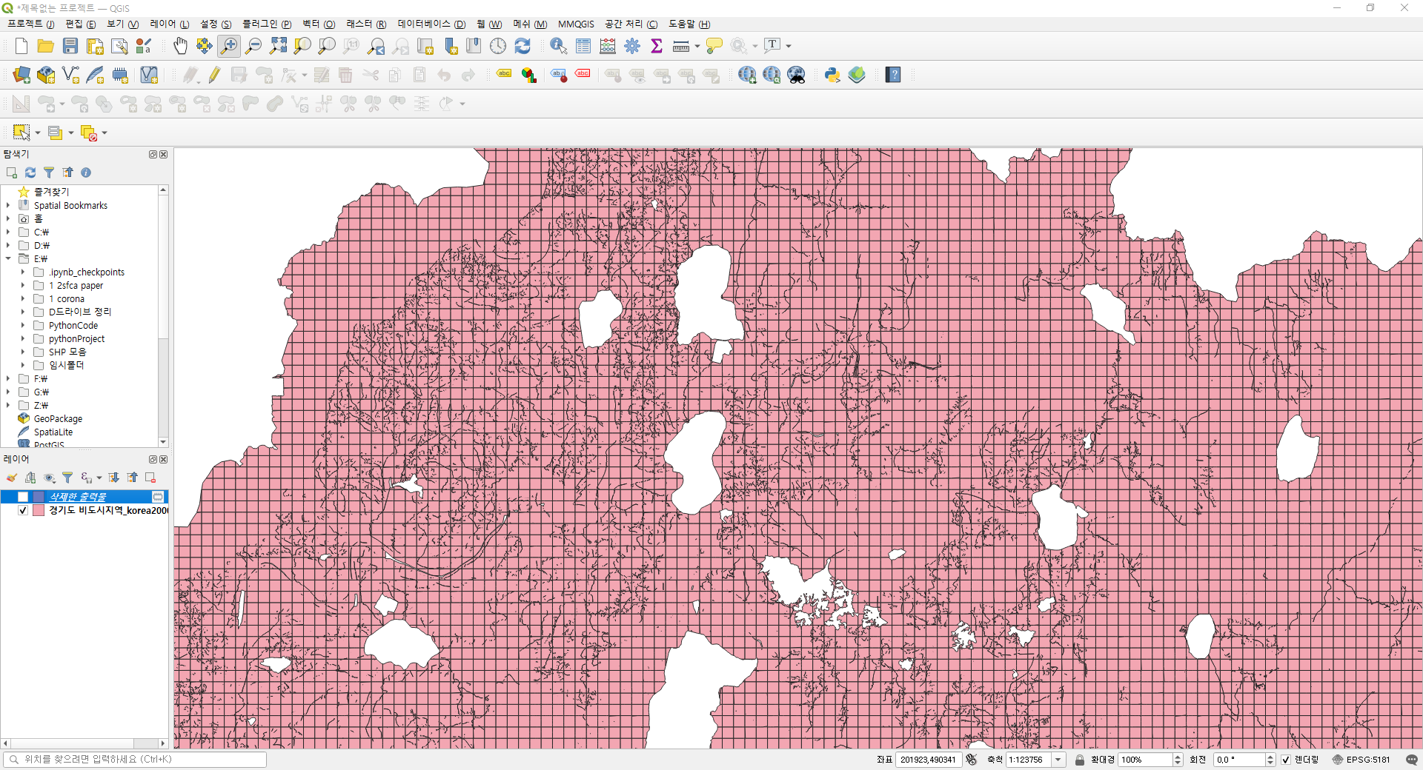Float the 레이어 panel with its dock button
Viewport: 1423px width, 770px height.
point(153,459)
